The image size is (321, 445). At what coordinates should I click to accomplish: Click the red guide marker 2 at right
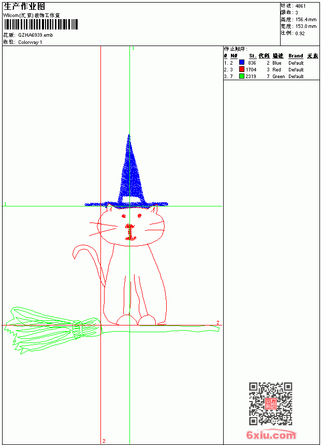pos(218,323)
